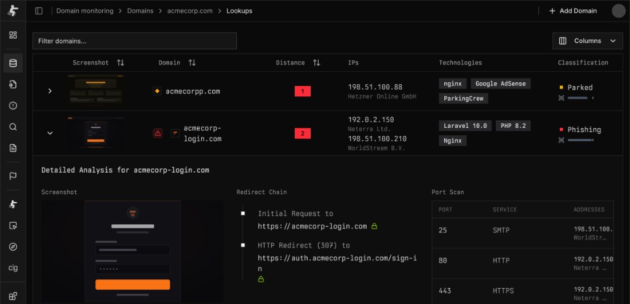This screenshot has width=630, height=304.
Task: Click the ParkingCrew technology tag
Action: coord(463,98)
